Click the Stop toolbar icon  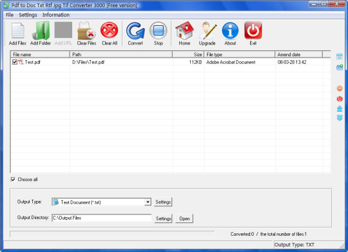coord(159,30)
